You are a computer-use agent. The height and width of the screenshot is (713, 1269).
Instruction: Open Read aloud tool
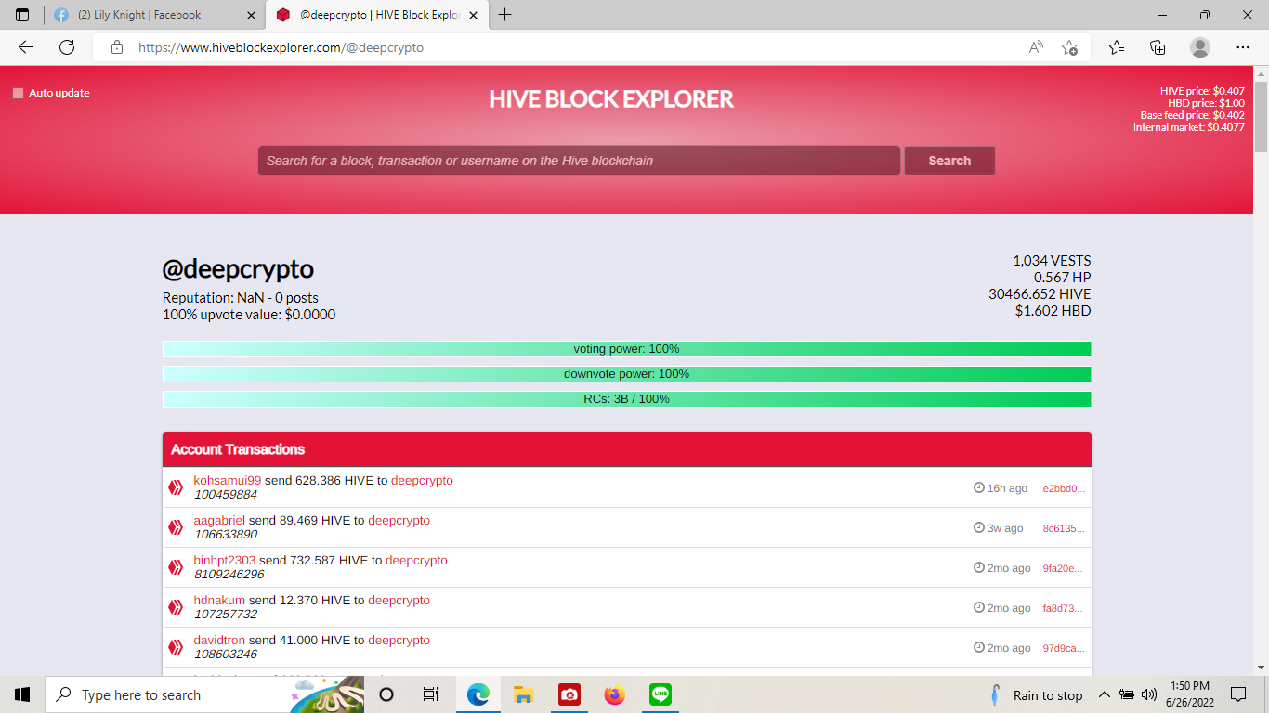(1036, 47)
